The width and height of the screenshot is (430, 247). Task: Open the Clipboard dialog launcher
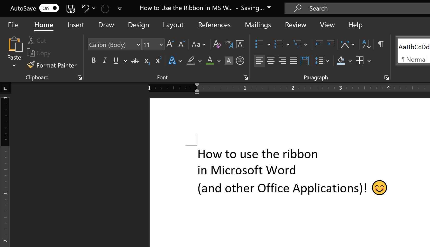(80, 78)
